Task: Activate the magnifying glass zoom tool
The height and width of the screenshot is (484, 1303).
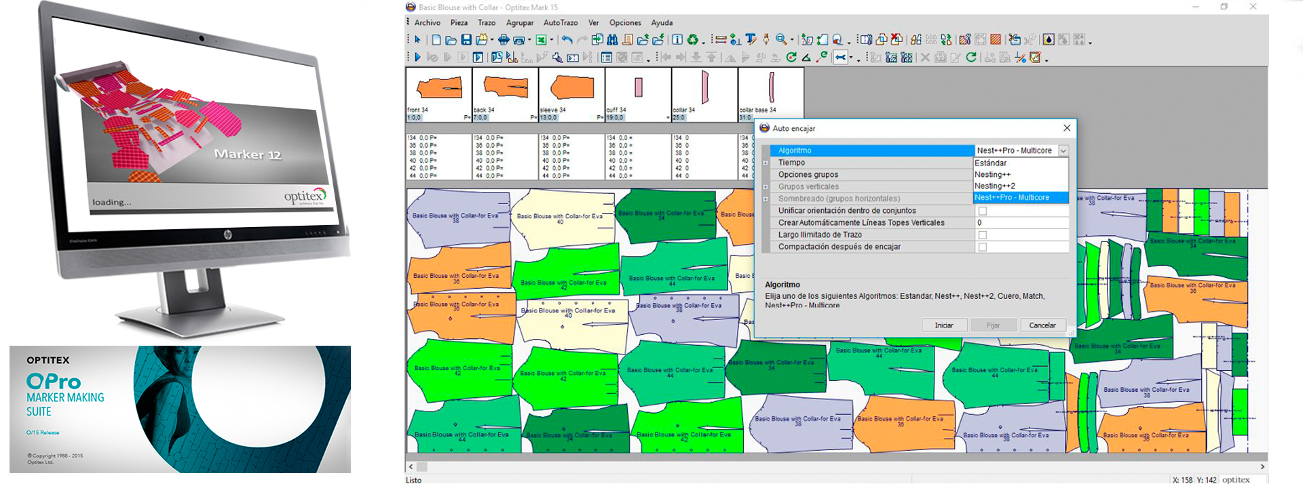Action: (782, 40)
